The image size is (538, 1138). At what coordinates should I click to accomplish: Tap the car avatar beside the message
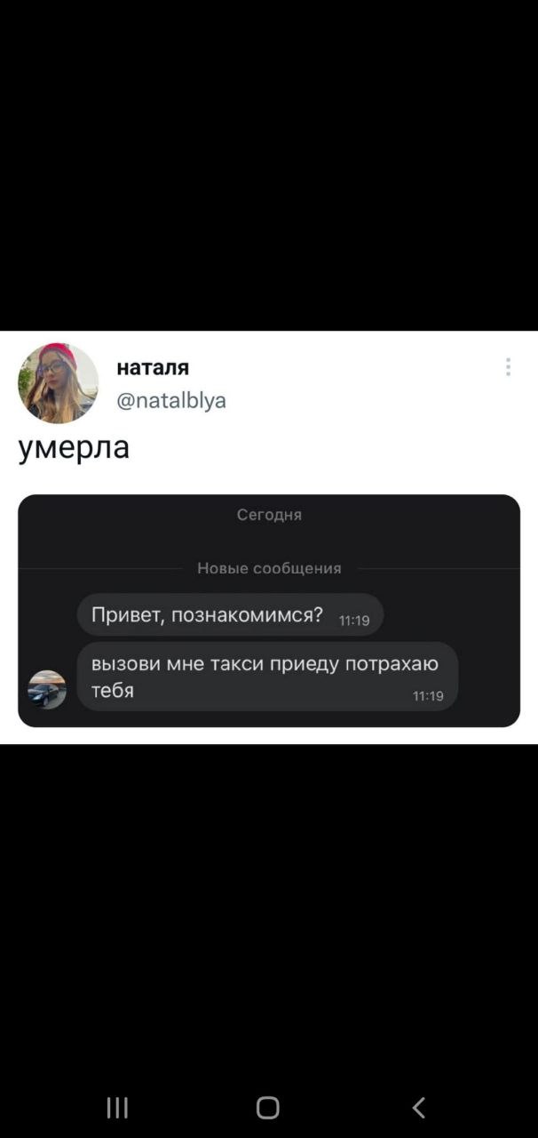[x=47, y=689]
